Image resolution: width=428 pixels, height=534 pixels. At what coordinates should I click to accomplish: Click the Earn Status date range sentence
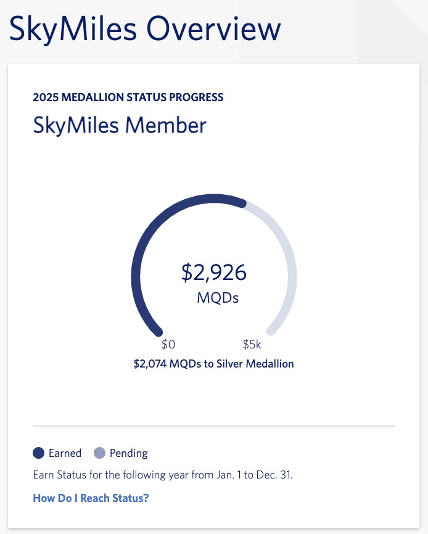point(162,474)
